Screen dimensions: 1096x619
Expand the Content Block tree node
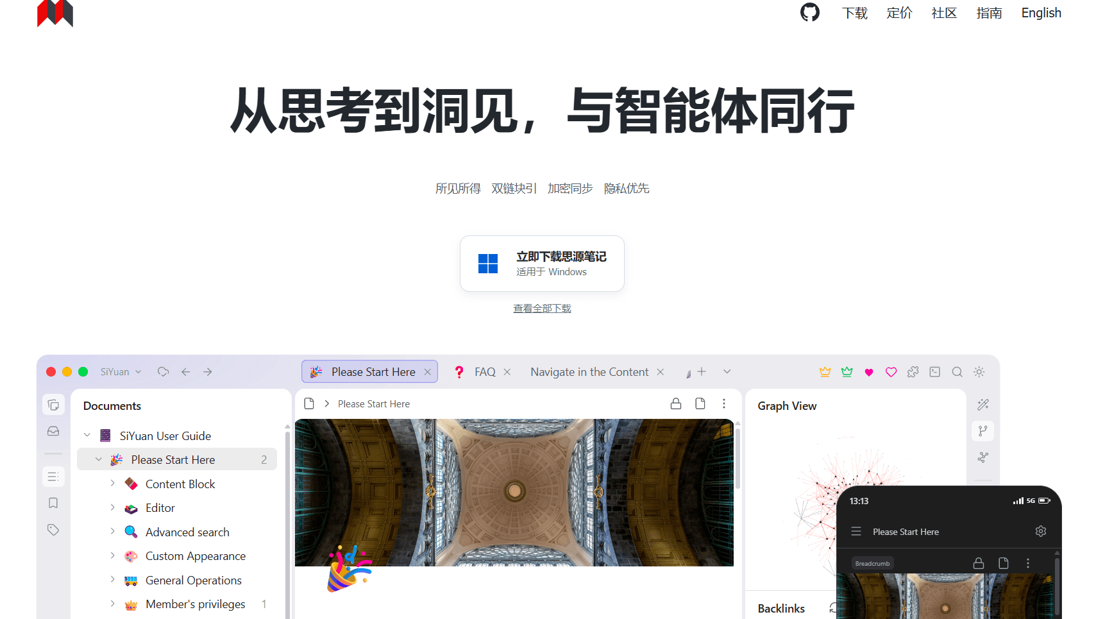pos(112,483)
